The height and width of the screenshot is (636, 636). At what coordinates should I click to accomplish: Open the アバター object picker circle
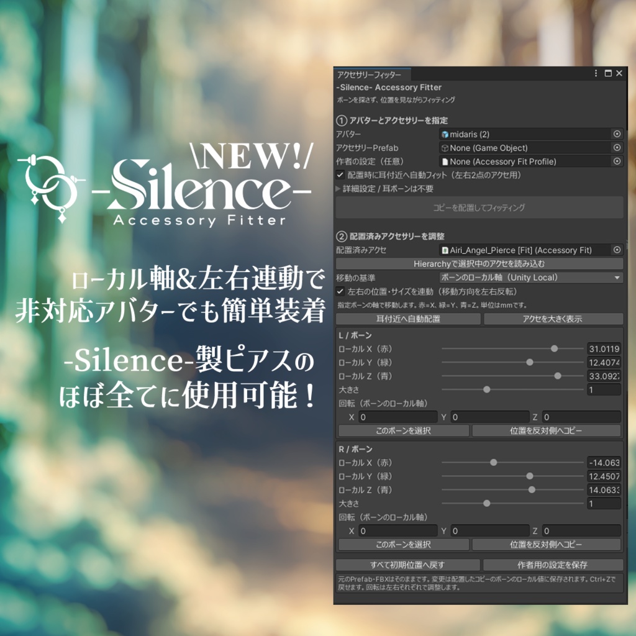tap(617, 134)
